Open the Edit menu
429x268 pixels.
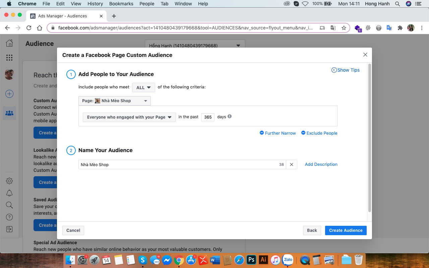click(60, 4)
